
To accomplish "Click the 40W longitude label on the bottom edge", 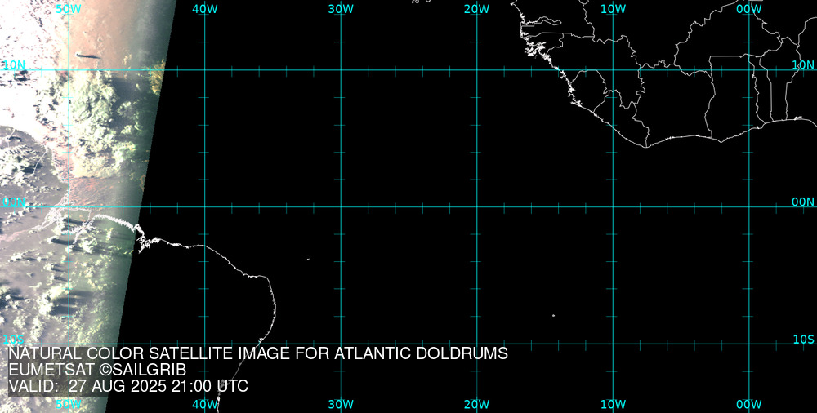I will coord(205,404).
